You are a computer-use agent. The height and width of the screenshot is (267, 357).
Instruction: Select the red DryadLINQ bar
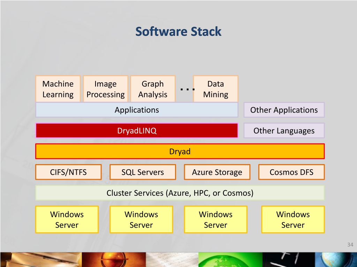(137, 131)
